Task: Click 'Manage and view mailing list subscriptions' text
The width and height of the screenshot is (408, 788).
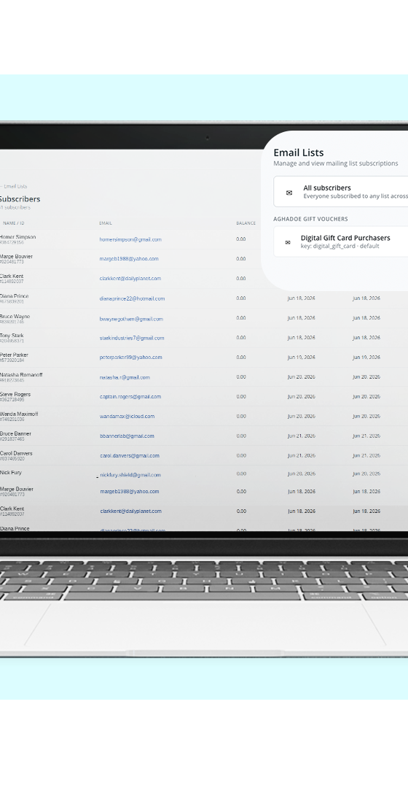Action: pyautogui.click(x=336, y=163)
